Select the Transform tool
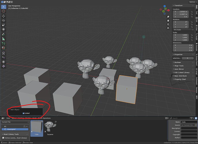This screenshot has height=144, width=198. click(x=3, y=29)
